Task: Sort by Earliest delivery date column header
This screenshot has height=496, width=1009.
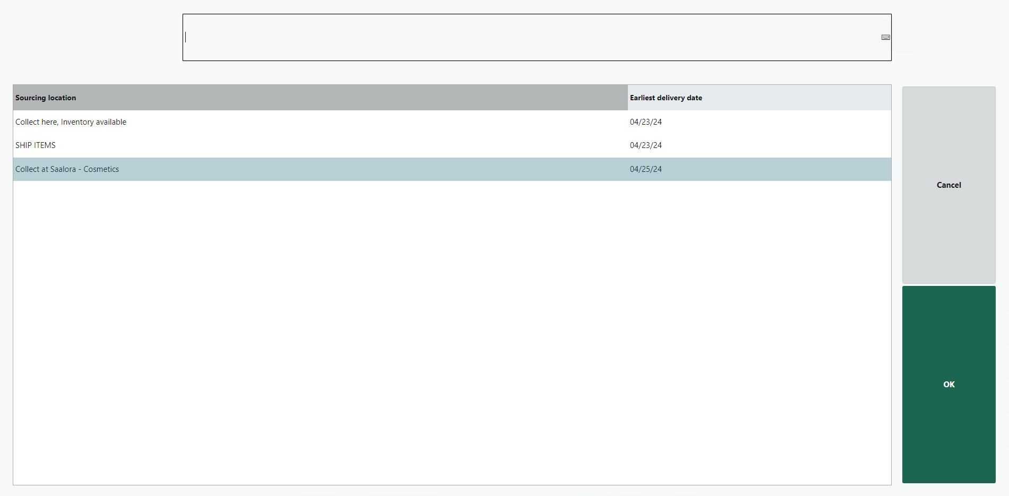Action: pos(759,98)
